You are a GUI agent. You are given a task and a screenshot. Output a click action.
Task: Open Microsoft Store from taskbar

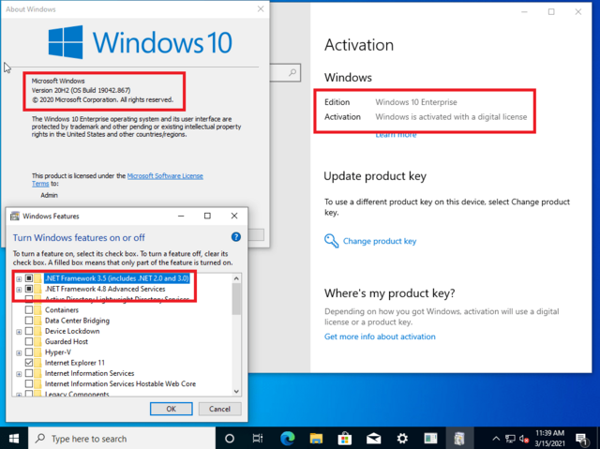(344, 439)
